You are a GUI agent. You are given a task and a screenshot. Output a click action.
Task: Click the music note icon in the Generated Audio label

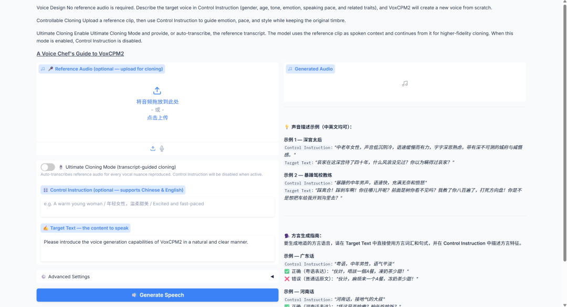[290, 69]
